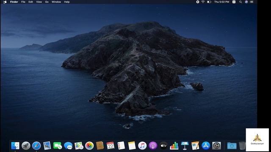Open Notes yellow pad icon
The height and width of the screenshot is (152, 271).
pos(132,146)
